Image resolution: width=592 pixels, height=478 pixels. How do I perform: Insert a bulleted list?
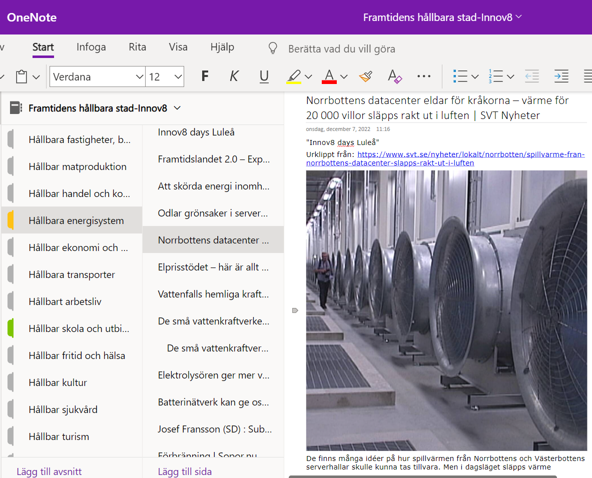pos(460,76)
